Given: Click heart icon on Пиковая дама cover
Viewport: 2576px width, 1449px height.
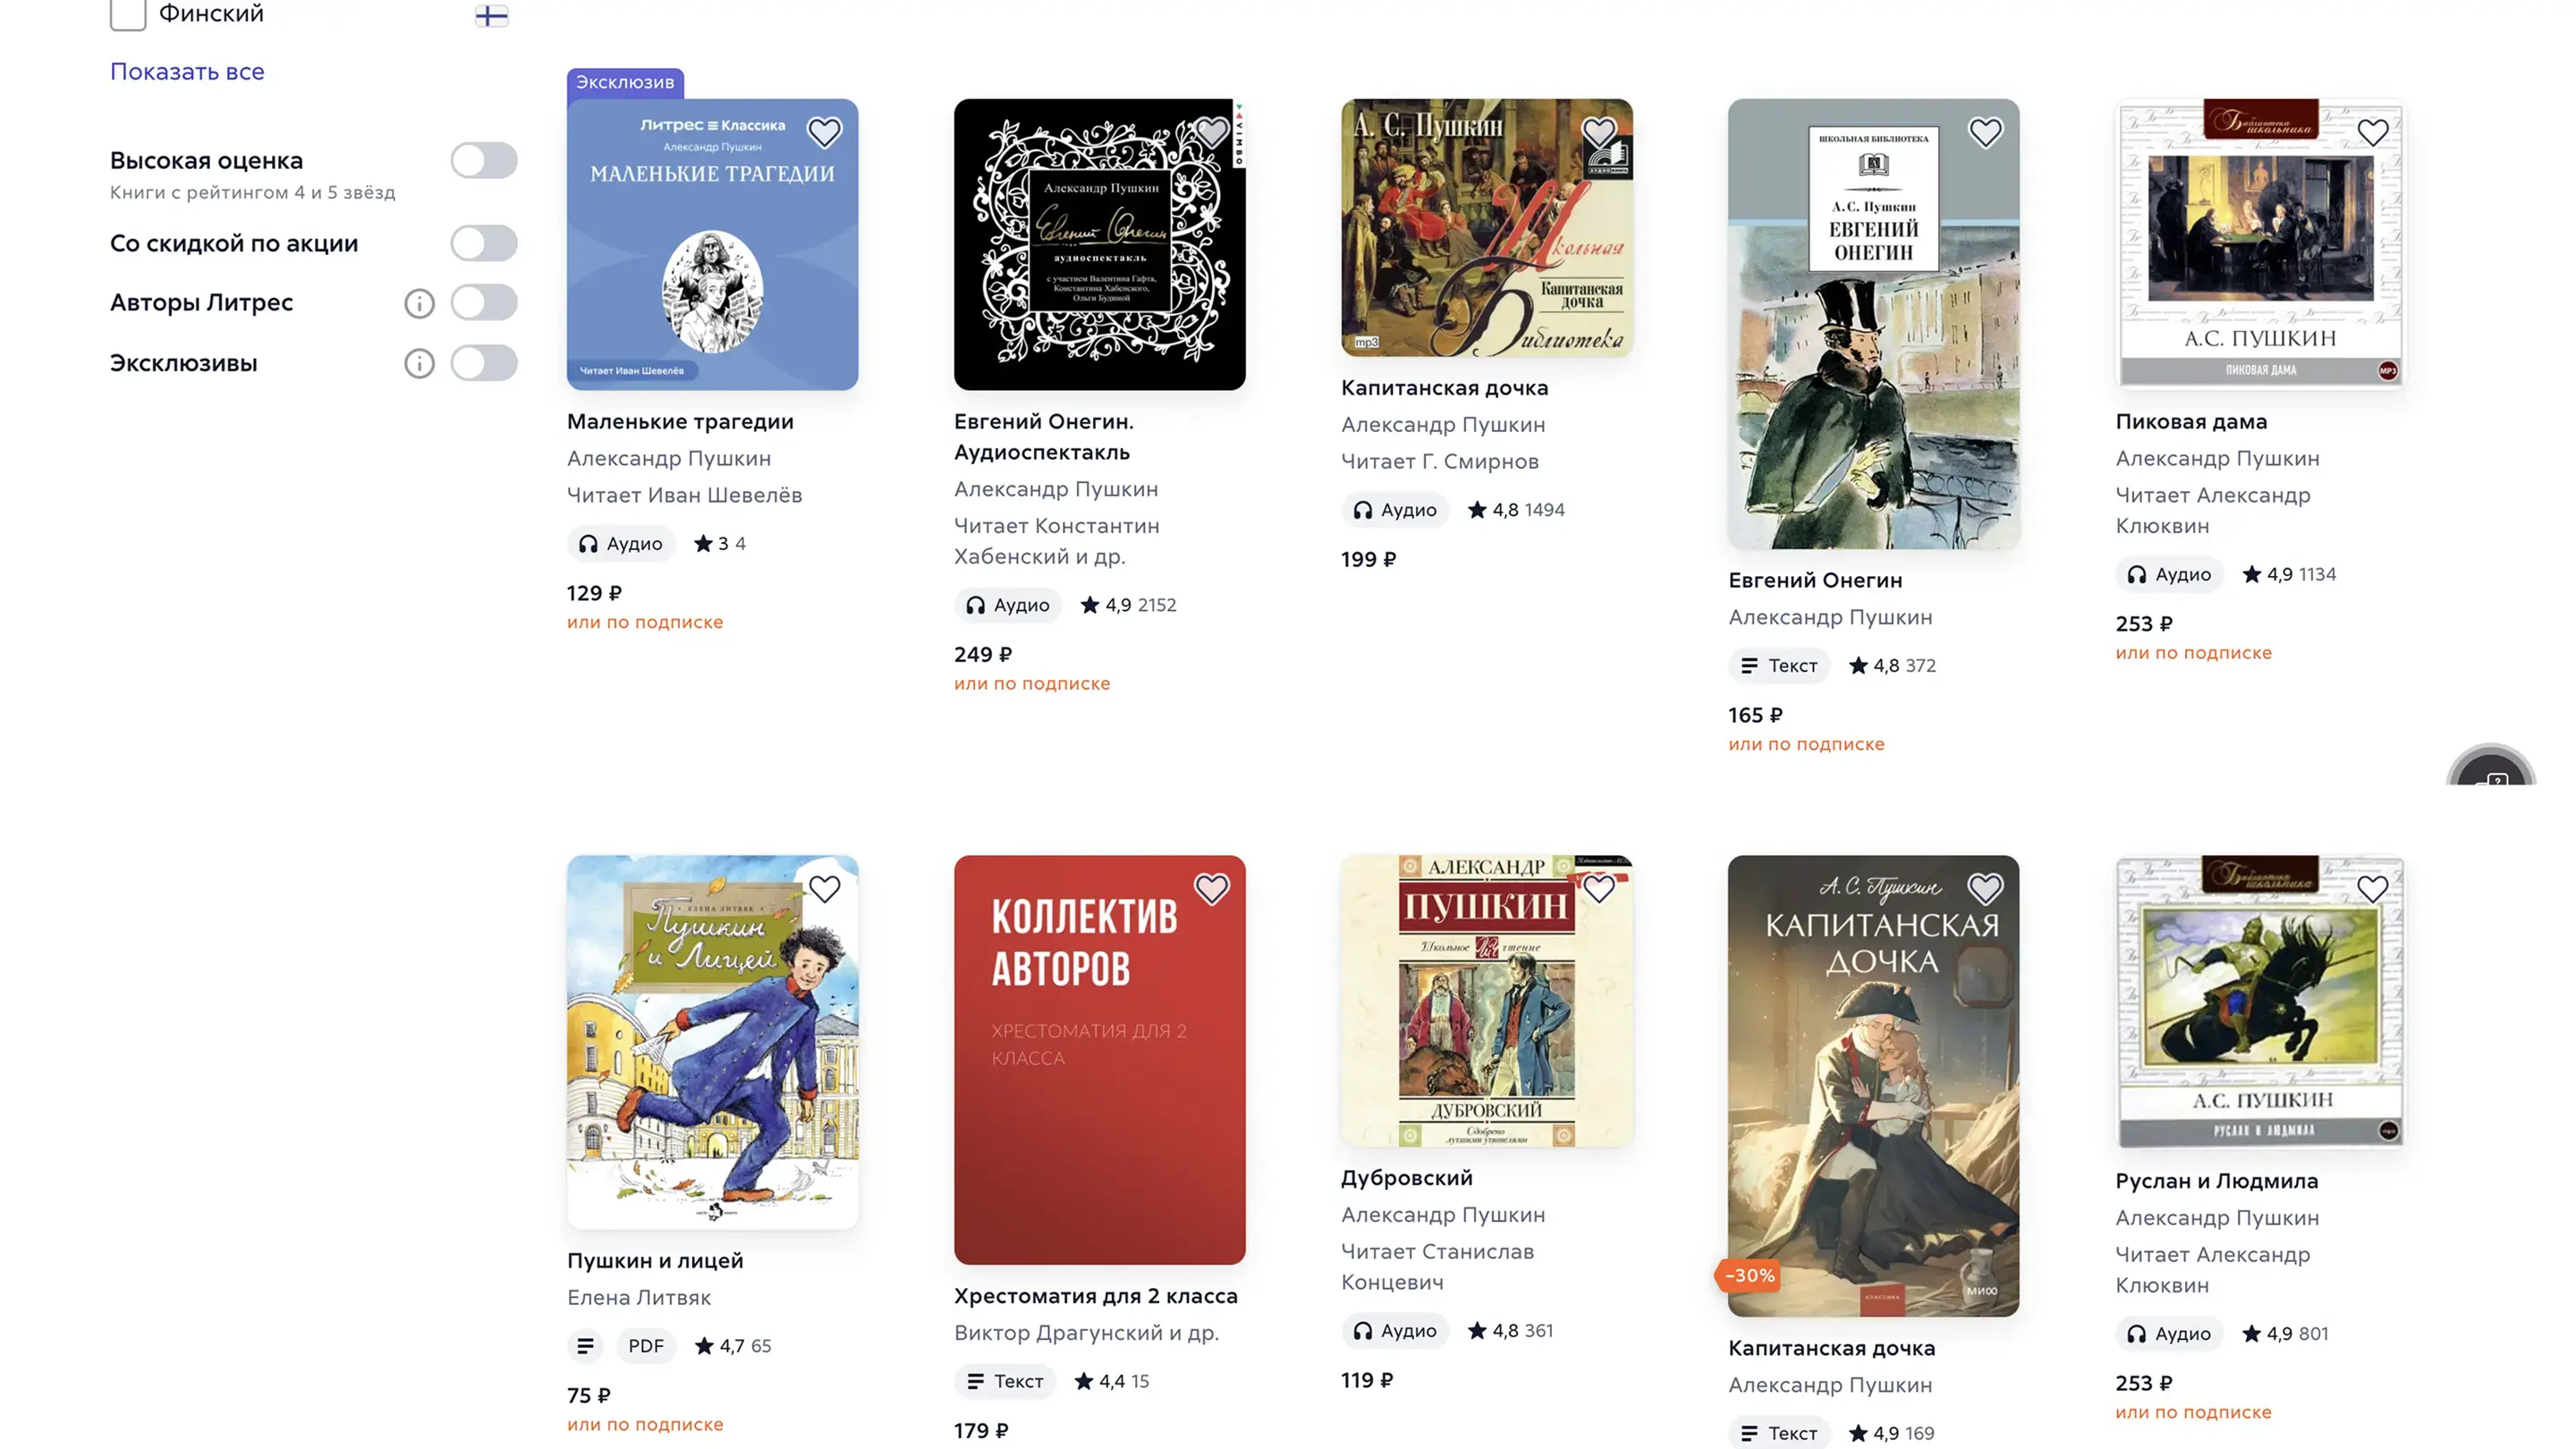Looking at the screenshot, I should coord(2372,132).
